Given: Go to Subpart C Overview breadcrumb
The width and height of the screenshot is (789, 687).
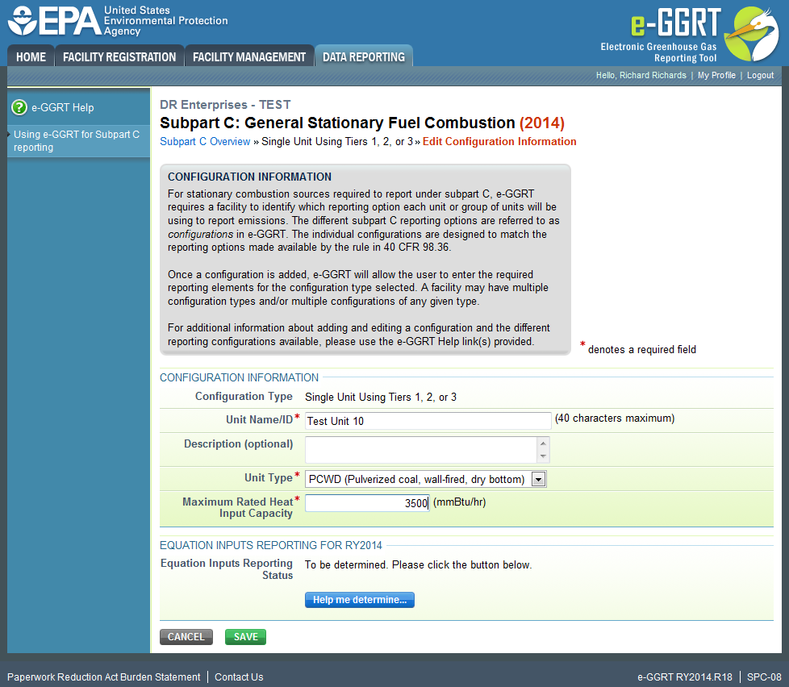Looking at the screenshot, I should coord(205,141).
